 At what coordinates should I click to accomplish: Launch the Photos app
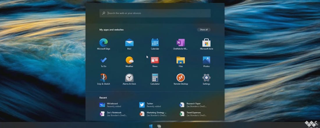206,62
